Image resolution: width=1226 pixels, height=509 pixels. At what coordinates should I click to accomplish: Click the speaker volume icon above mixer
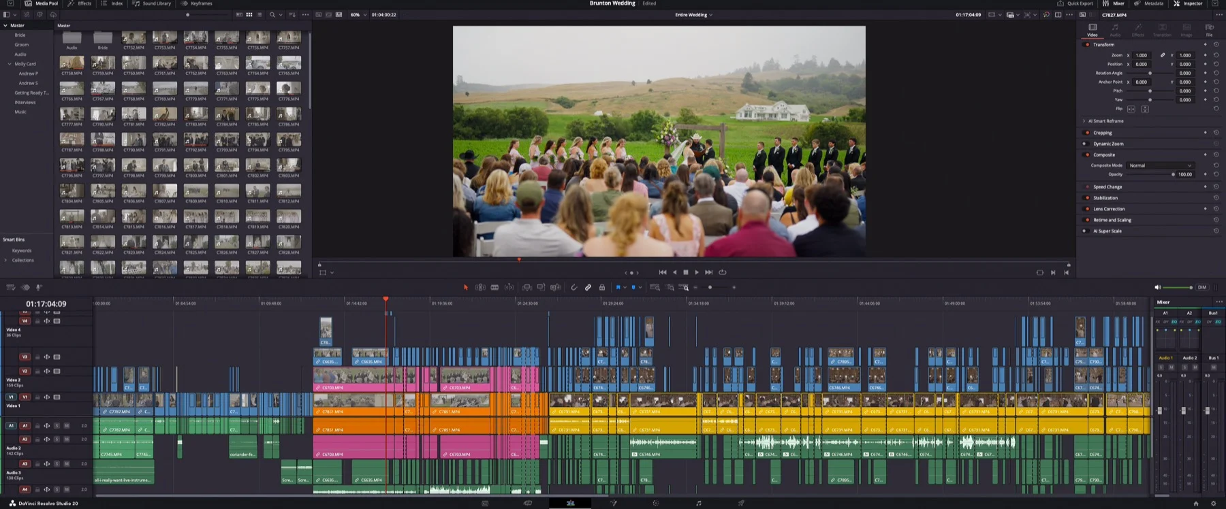pyautogui.click(x=1157, y=287)
